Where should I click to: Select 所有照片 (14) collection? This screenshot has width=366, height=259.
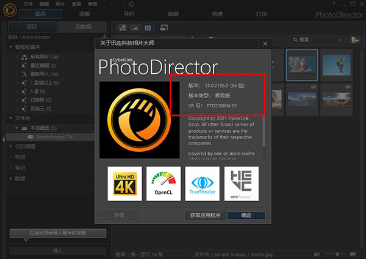coord(44,57)
